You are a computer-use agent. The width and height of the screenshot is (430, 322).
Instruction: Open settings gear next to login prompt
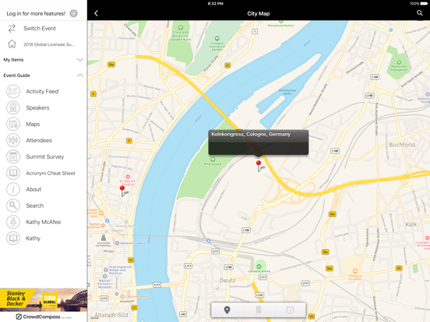pyautogui.click(x=73, y=13)
